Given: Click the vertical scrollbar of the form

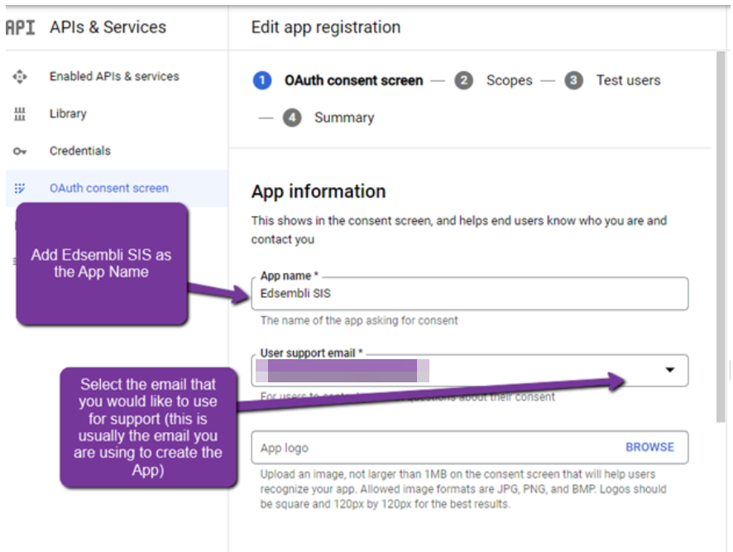Looking at the screenshot, I should 721,236.
